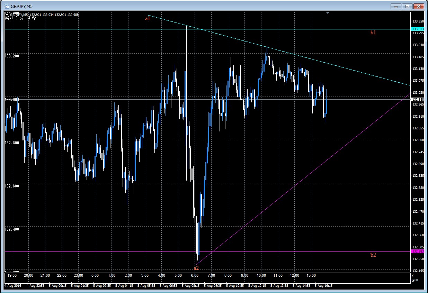Click the magenta 132.283 price tag
The image size is (428, 293).
coord(417,251)
